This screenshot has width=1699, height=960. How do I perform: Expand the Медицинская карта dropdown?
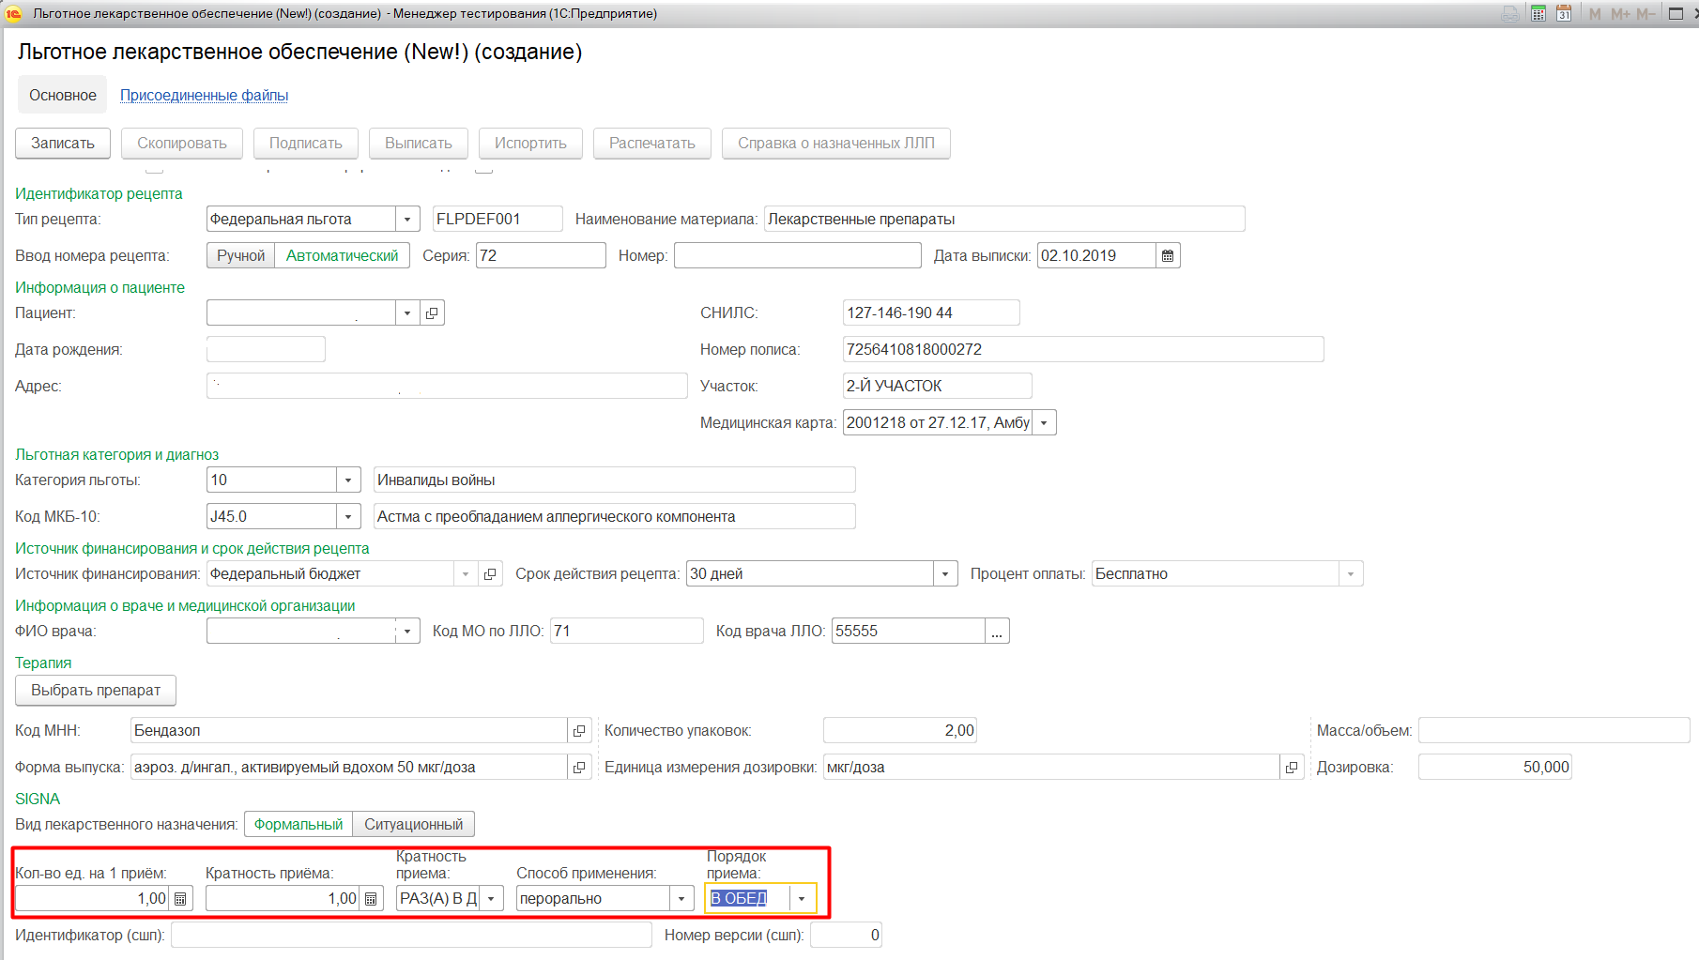point(1044,422)
